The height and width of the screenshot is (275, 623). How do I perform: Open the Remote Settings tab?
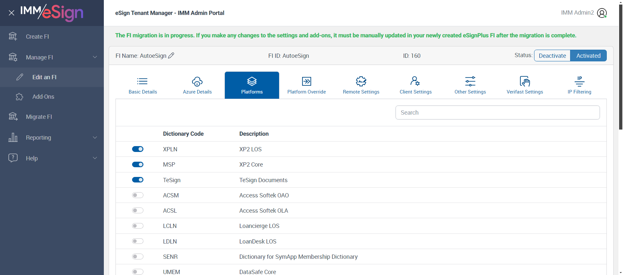click(361, 85)
